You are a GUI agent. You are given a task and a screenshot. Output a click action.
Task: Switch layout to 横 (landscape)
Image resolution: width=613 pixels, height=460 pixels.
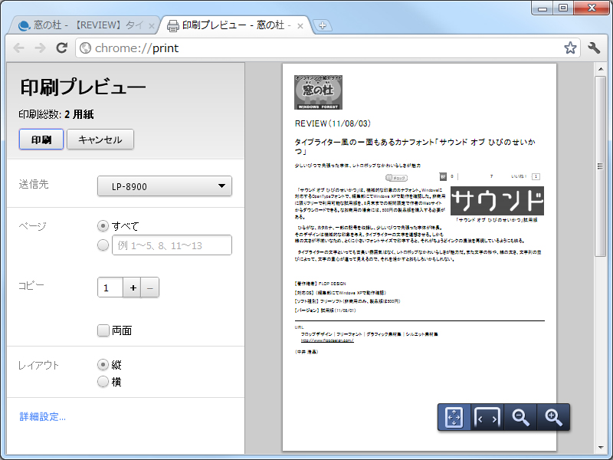point(103,381)
